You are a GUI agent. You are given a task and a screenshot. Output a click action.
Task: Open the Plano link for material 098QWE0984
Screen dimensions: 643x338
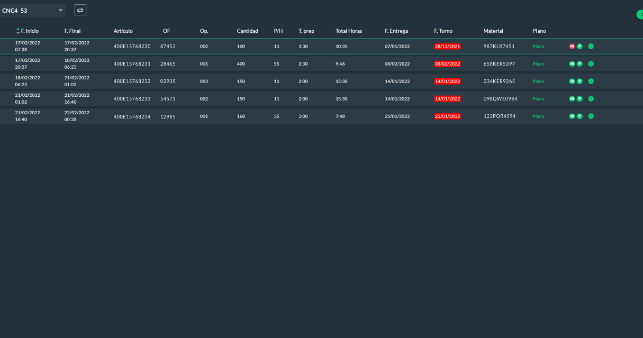(538, 99)
